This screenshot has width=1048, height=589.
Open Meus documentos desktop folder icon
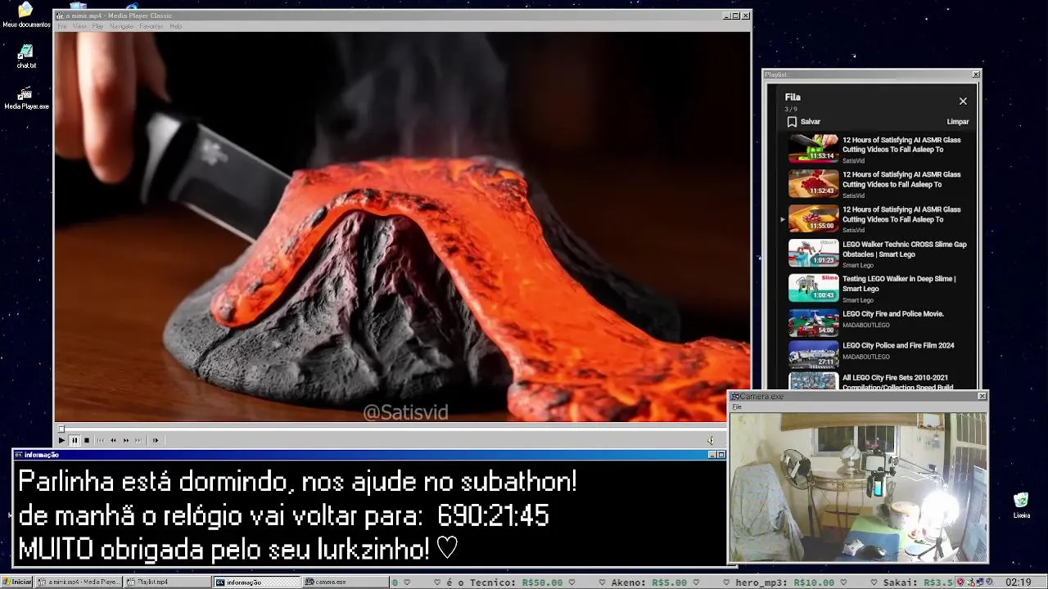tap(25, 15)
